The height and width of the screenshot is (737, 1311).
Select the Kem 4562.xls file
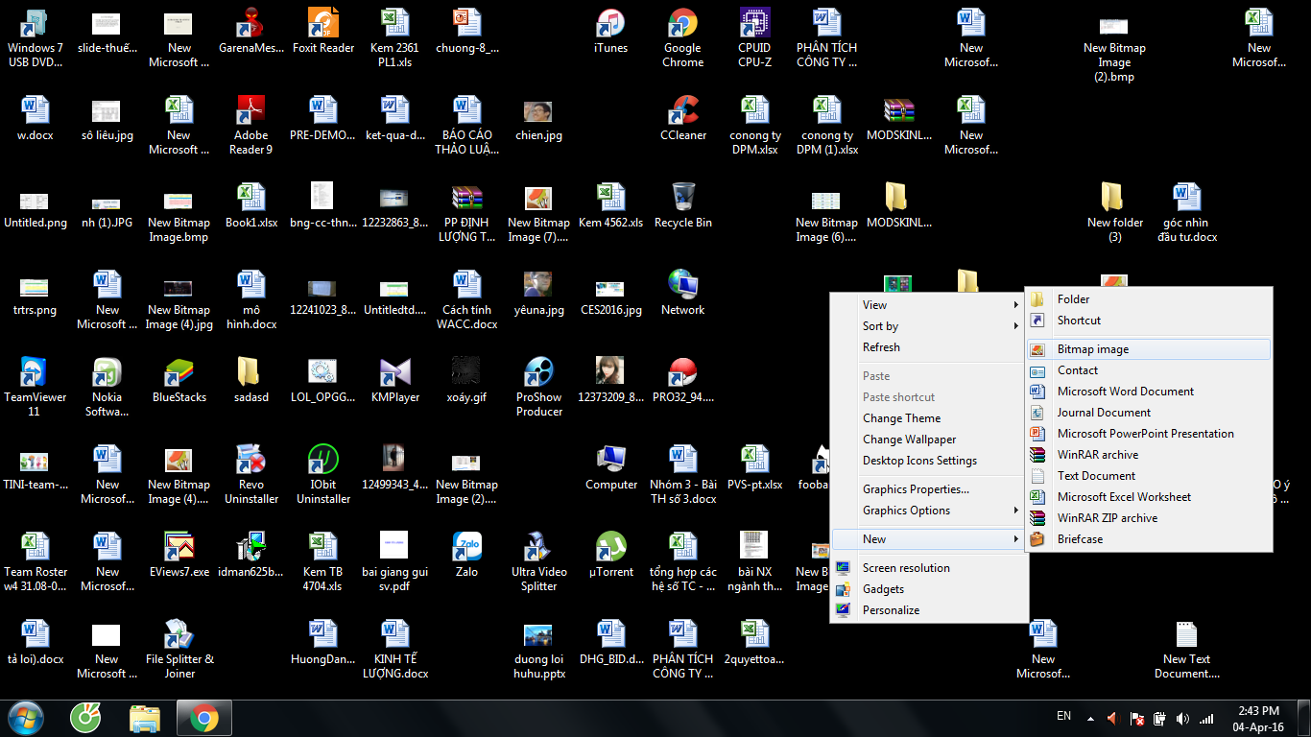611,206
